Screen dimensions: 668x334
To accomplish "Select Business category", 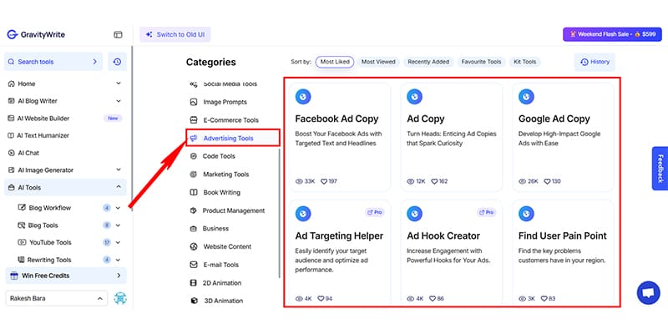I will [210, 228].
